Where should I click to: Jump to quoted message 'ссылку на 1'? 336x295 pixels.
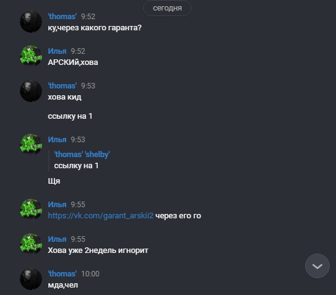click(x=76, y=166)
